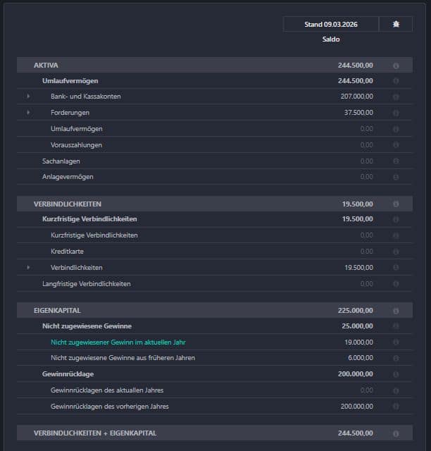Click round icon on Verbindlichkeiten 19.500,00 sub-row
Image resolution: width=431 pixels, height=451 pixels.
pyautogui.click(x=396, y=268)
